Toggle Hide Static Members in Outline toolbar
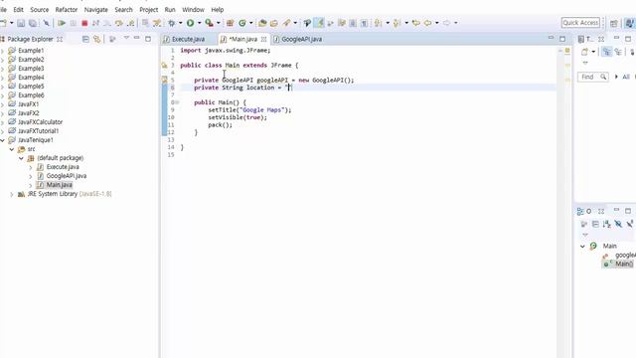Viewport: 636px width, 358px height. point(629,224)
